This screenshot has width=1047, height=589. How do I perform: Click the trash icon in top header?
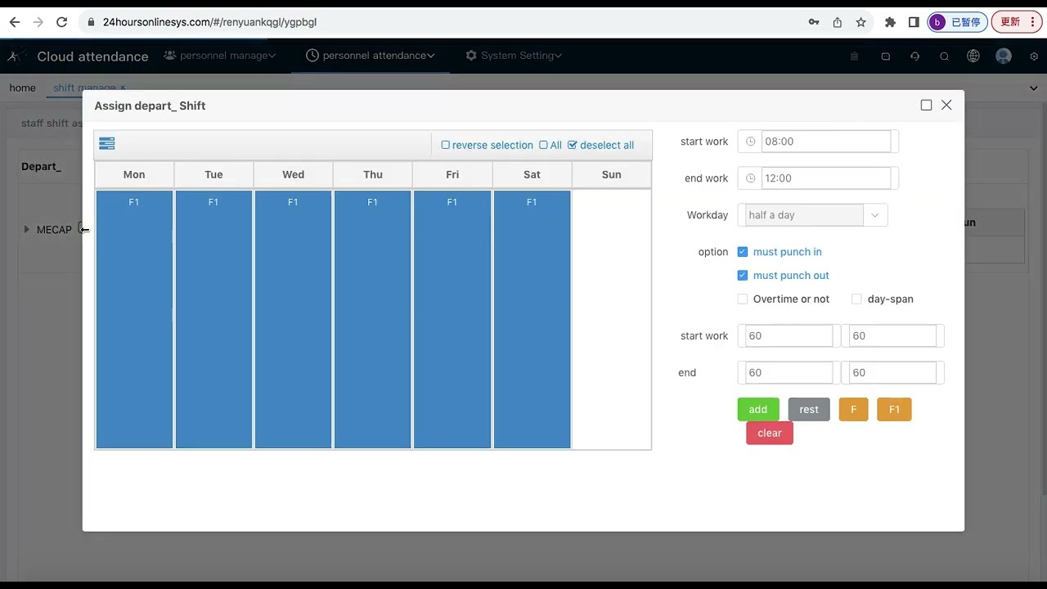click(x=855, y=56)
